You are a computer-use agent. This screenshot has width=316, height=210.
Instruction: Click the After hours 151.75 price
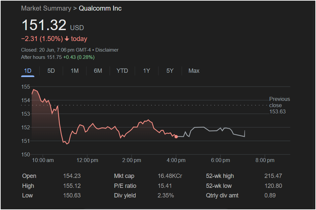pyautogui.click(x=41, y=57)
